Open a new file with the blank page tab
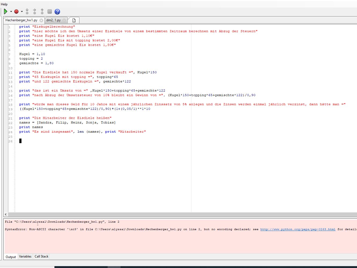 74,20
